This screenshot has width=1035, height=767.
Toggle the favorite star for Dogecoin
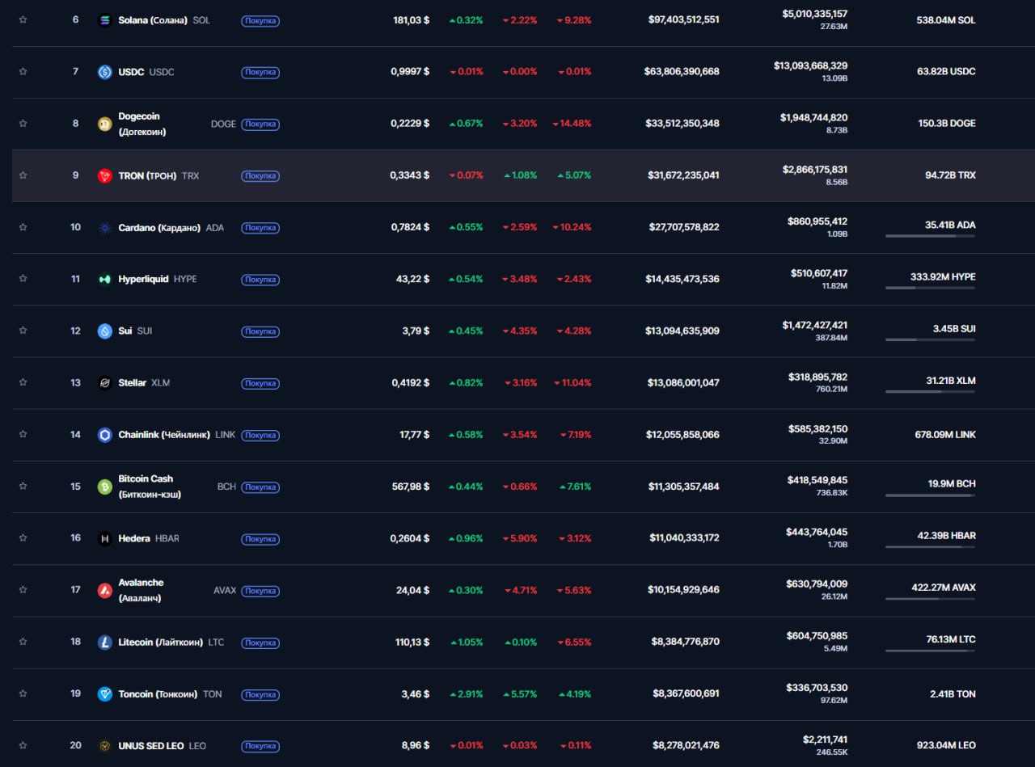click(x=23, y=123)
